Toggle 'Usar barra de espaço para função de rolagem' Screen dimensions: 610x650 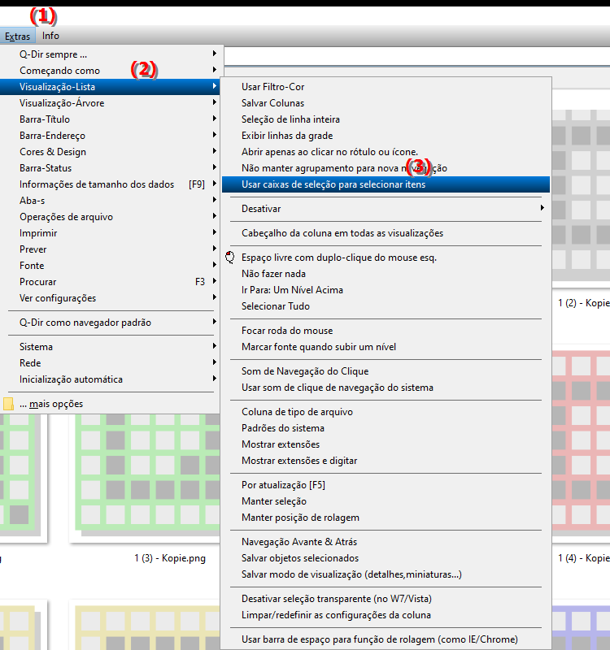386,639
